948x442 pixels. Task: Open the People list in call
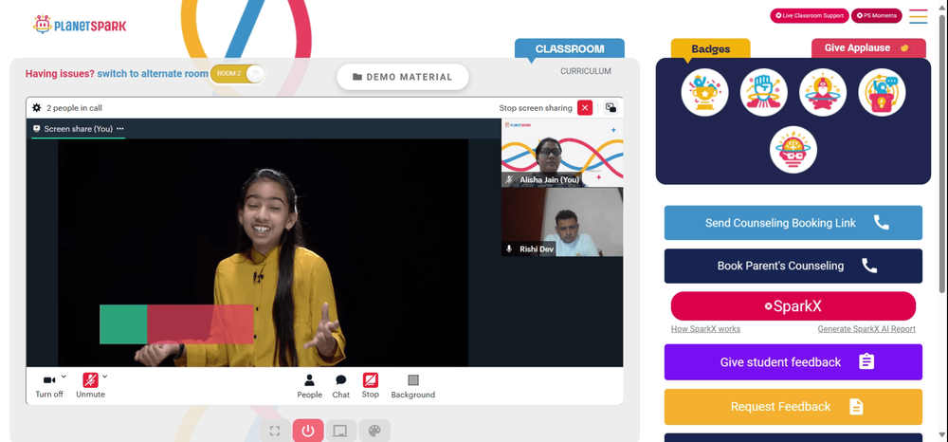[309, 385]
